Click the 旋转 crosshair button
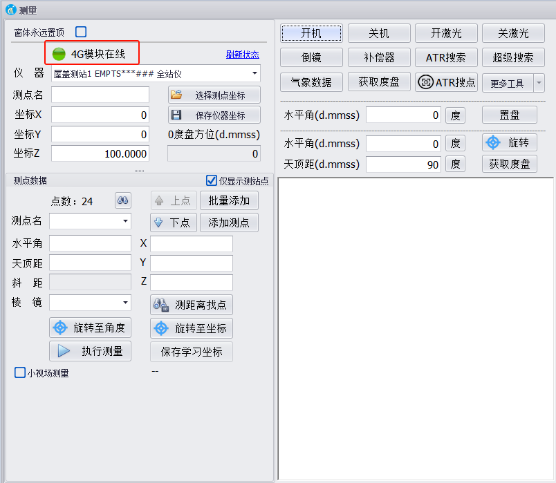This screenshot has width=556, height=483. point(510,142)
